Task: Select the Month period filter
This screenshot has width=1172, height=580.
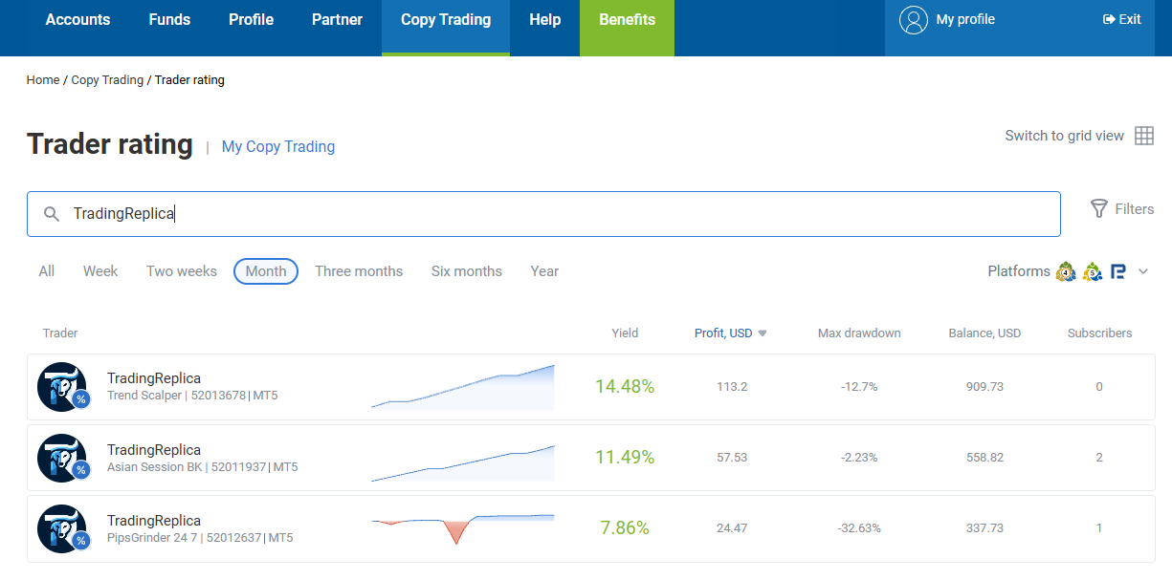Action: tap(266, 271)
